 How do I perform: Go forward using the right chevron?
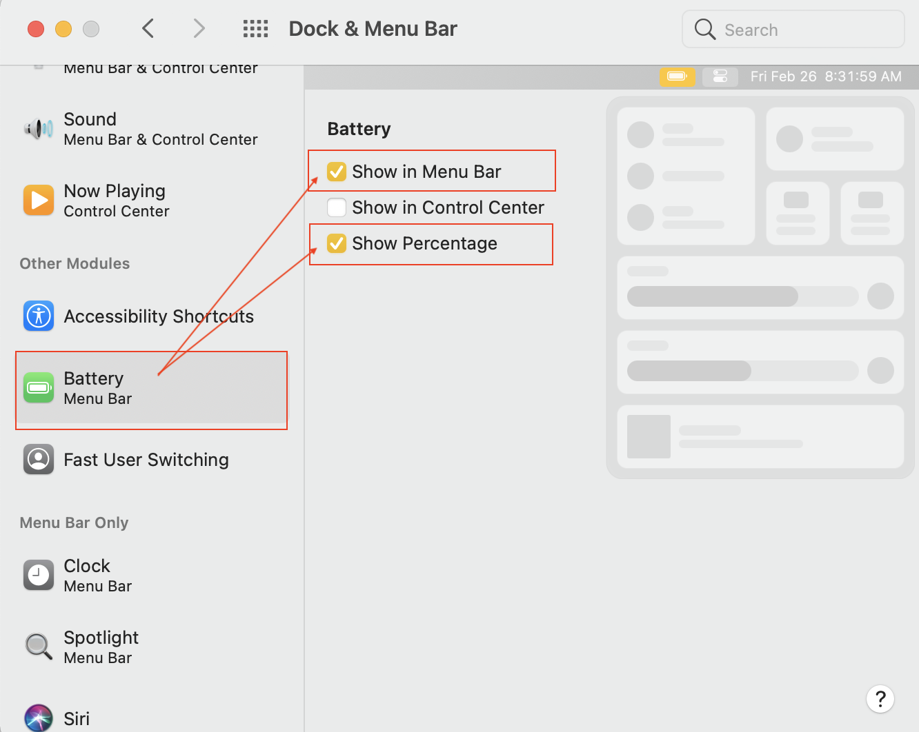click(x=199, y=29)
